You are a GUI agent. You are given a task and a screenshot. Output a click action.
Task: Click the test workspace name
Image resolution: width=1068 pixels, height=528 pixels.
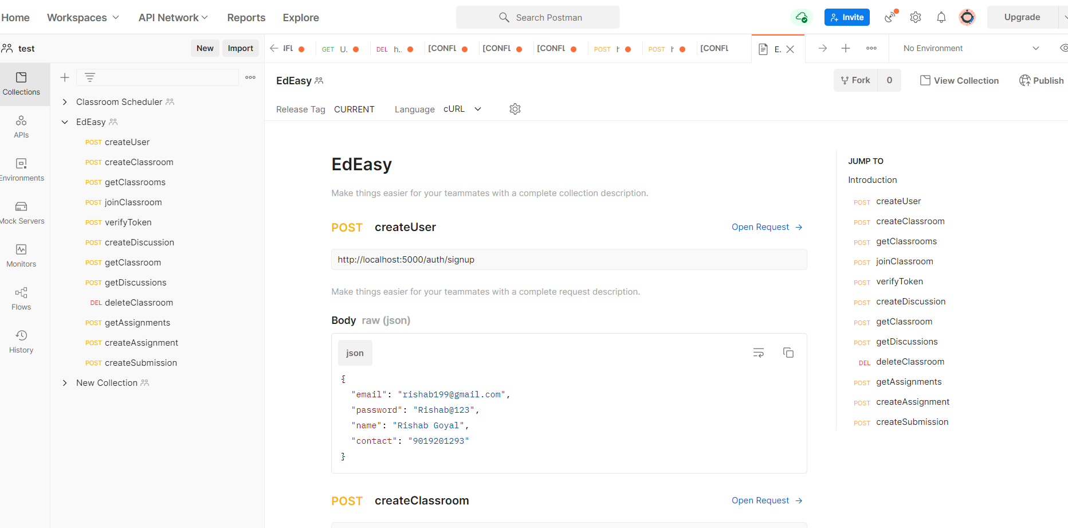[26, 49]
